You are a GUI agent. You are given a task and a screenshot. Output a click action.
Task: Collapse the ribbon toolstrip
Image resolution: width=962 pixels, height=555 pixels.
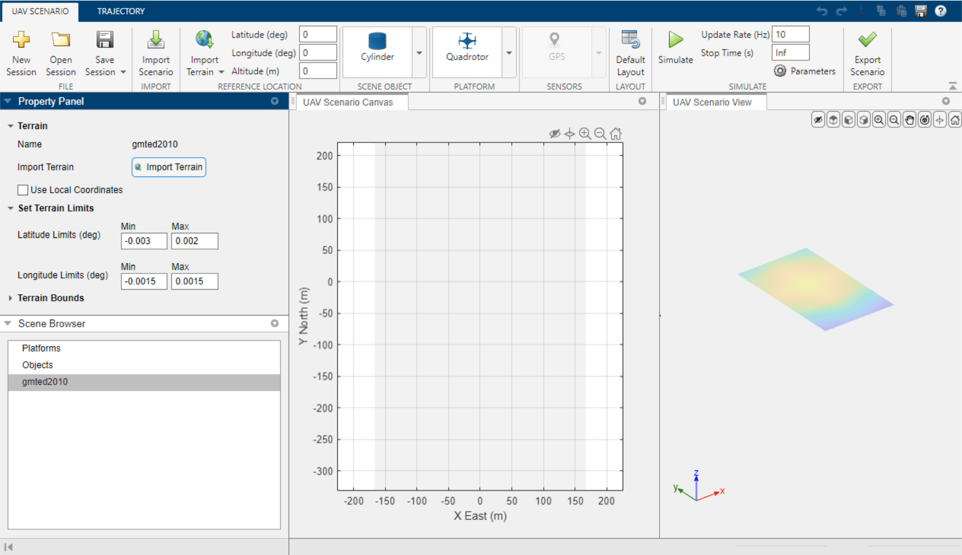[953, 86]
